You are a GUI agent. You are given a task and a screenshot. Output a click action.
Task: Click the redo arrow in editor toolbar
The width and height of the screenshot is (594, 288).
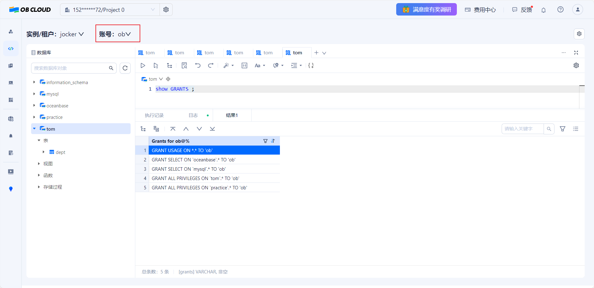click(x=211, y=65)
